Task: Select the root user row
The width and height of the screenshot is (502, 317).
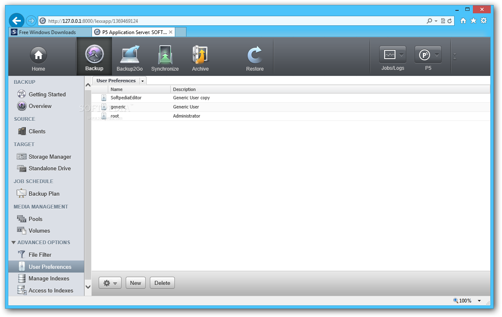Action: 291,116
